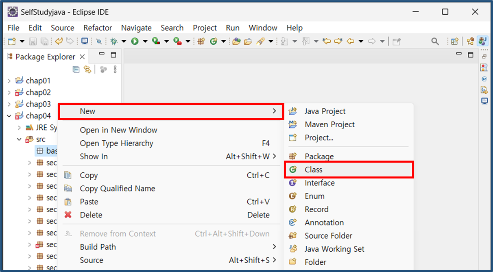The width and height of the screenshot is (493, 272).
Task: Click the New Java Class toolbar icon
Action: click(x=214, y=41)
